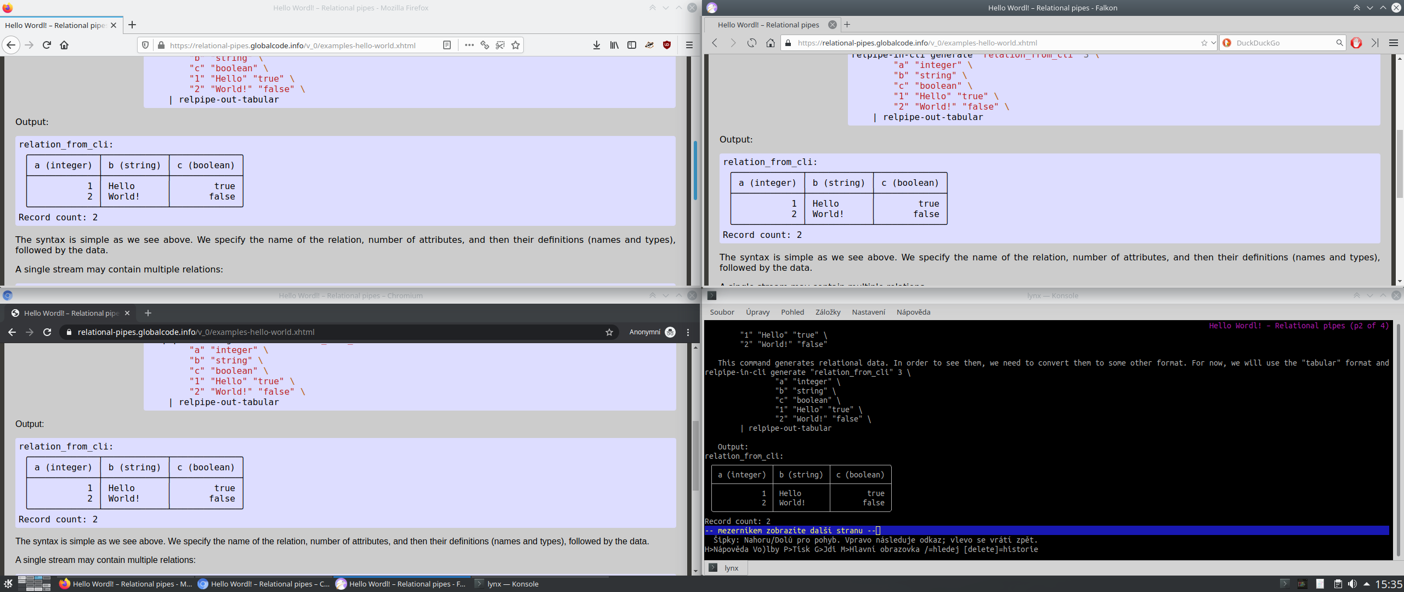
Task: Go back in the Chromium window
Action: (12, 332)
